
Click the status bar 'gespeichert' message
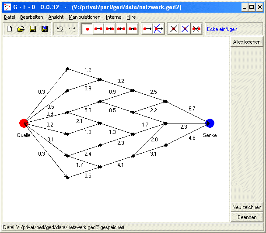pyautogui.click(x=64, y=227)
